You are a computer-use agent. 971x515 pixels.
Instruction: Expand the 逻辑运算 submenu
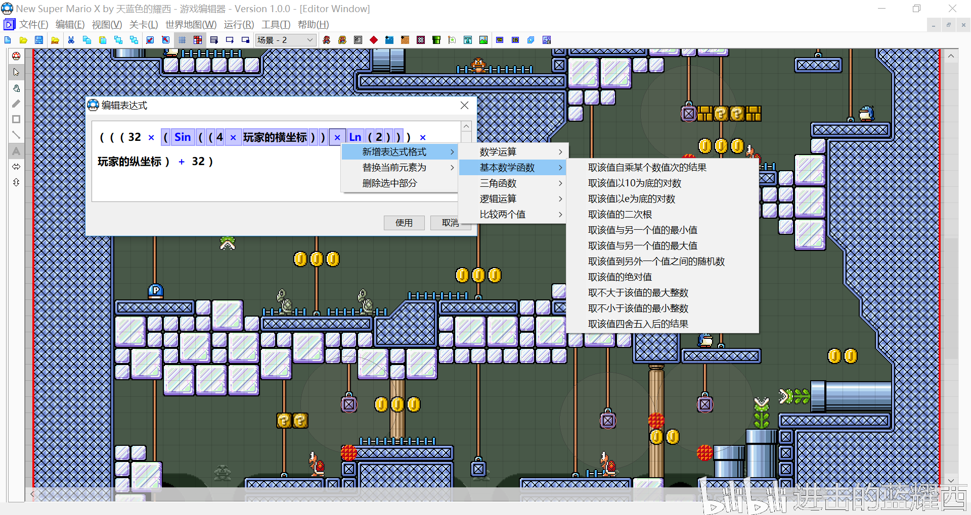[512, 199]
